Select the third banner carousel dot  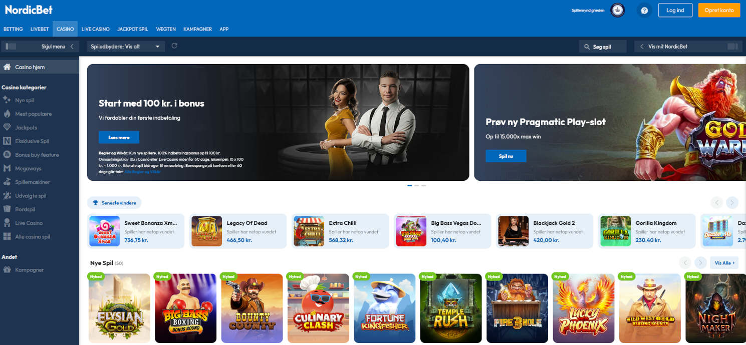(x=424, y=185)
